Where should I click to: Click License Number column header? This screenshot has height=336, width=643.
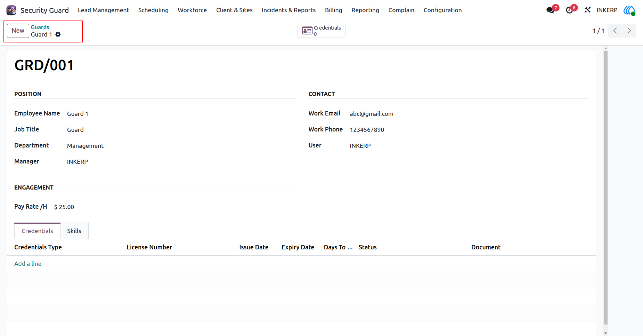click(x=149, y=247)
